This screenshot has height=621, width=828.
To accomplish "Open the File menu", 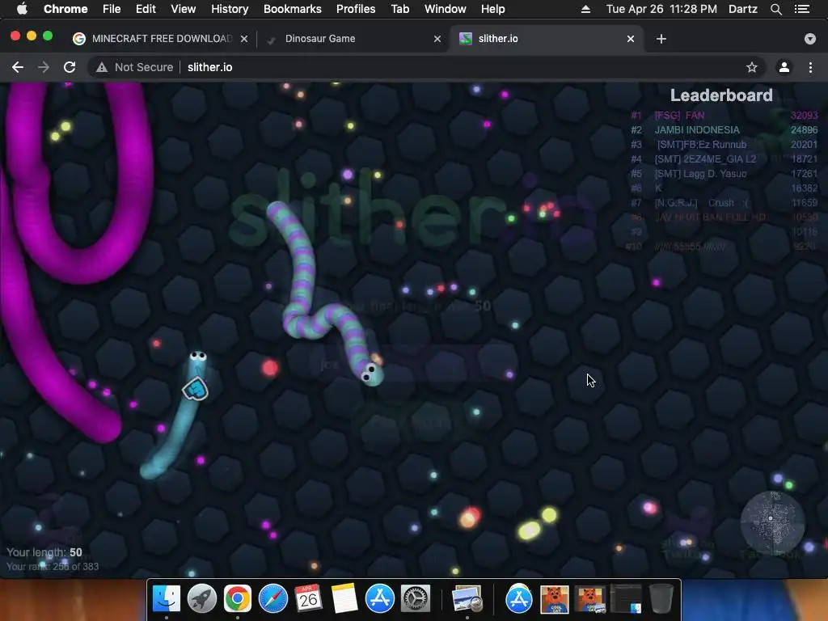I will point(112,9).
